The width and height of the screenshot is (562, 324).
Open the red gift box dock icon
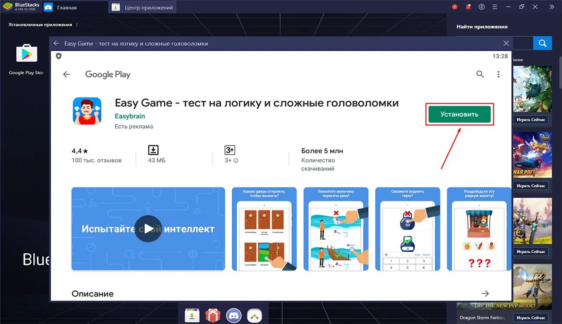coord(213,316)
